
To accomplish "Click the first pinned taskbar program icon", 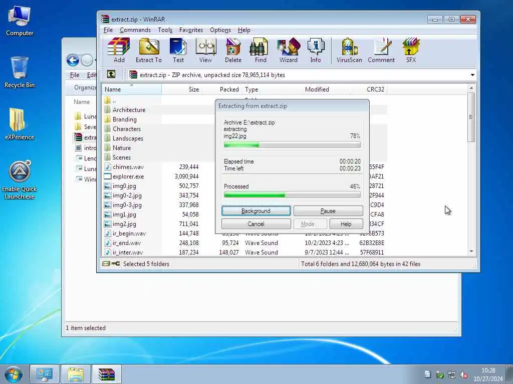I will (45, 374).
